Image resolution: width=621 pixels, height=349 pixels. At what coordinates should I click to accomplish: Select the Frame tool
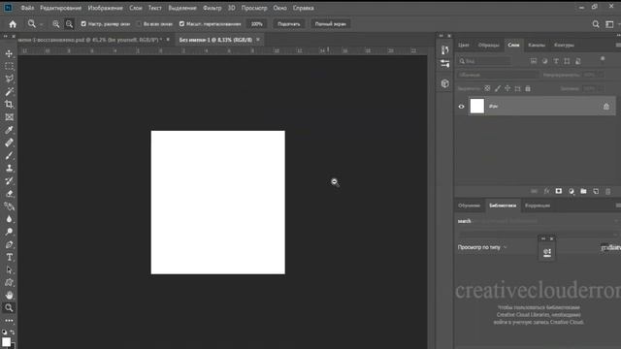coord(9,117)
